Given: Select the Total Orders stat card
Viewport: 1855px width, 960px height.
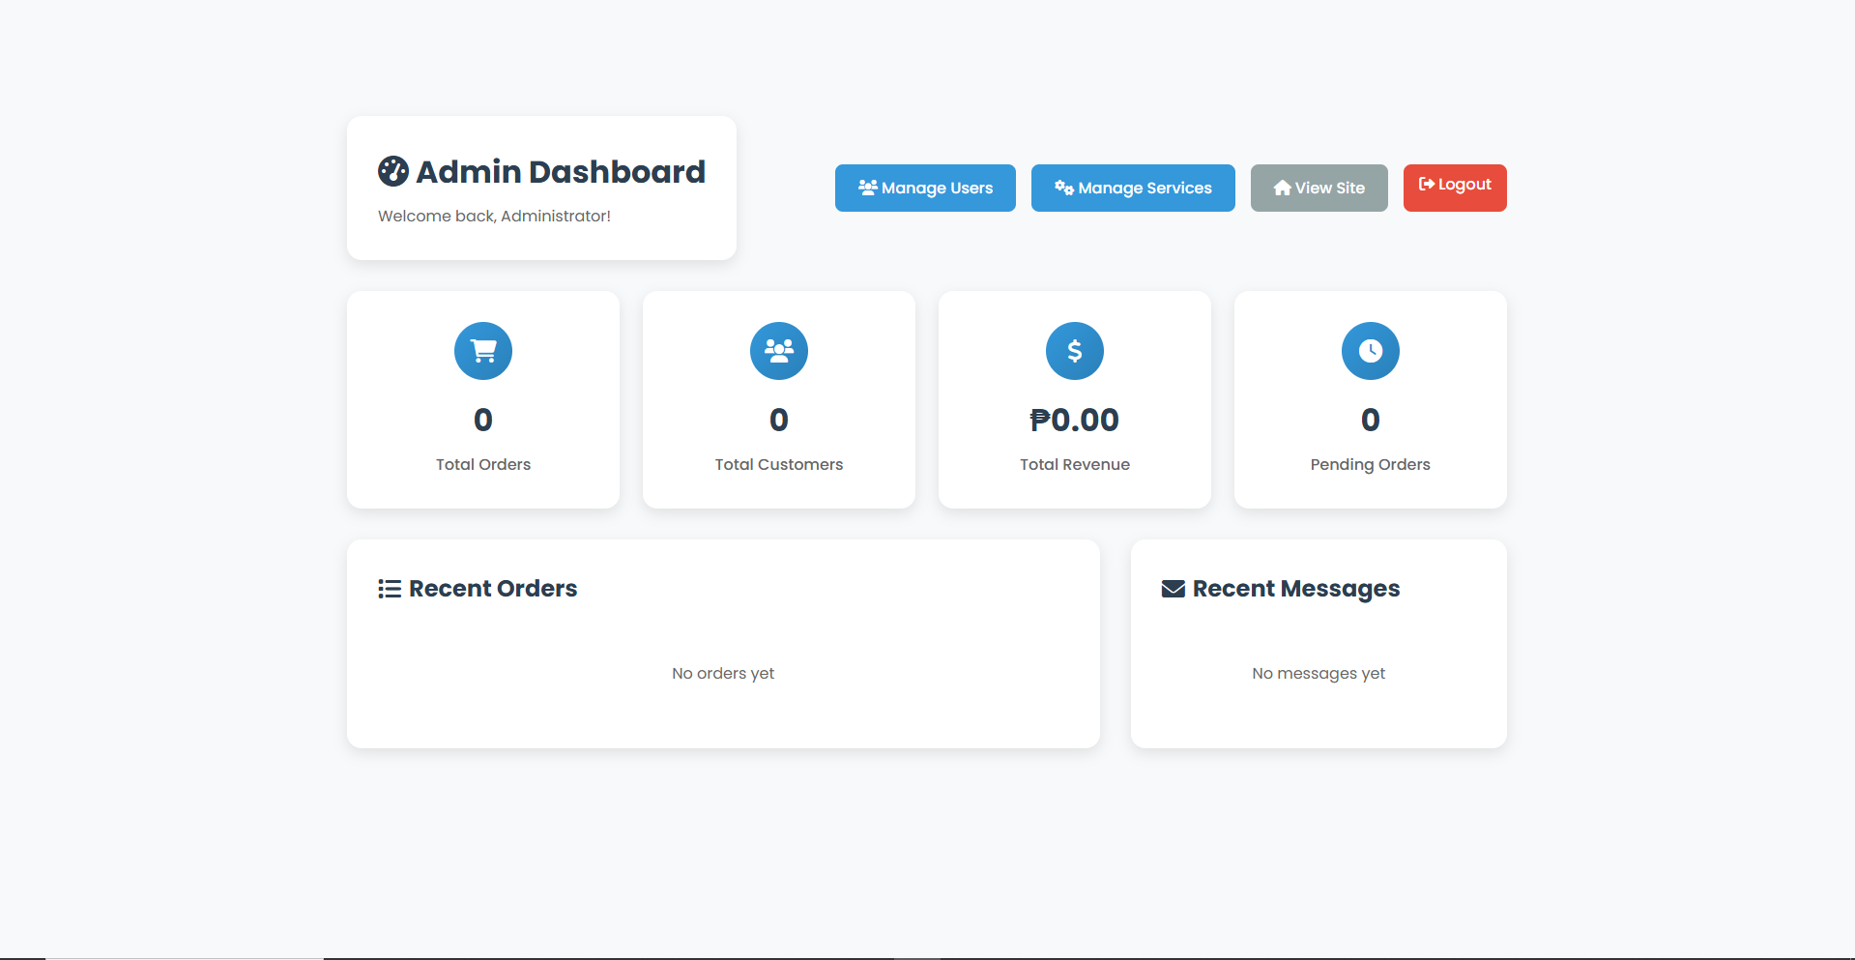Looking at the screenshot, I should point(482,399).
